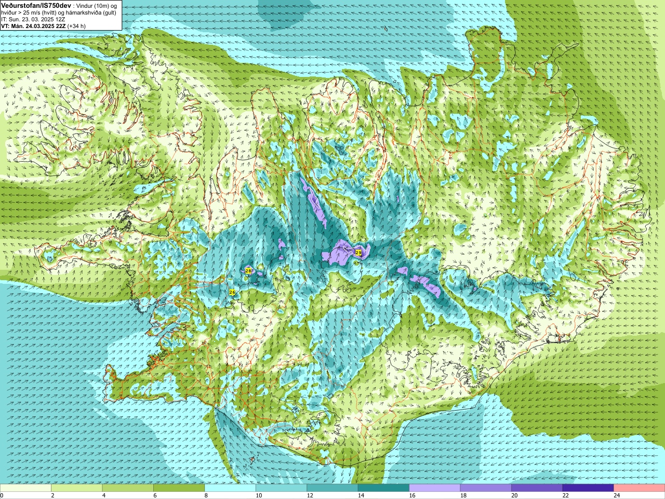Screen dimensions: 665x499
Task: Pick the 18–20 m/s purple legend swatch
Action: [486, 488]
